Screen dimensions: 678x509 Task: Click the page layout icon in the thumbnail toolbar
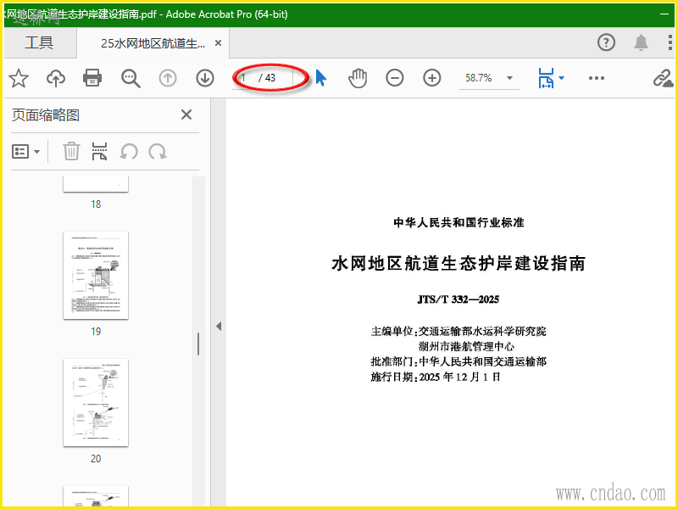(99, 152)
